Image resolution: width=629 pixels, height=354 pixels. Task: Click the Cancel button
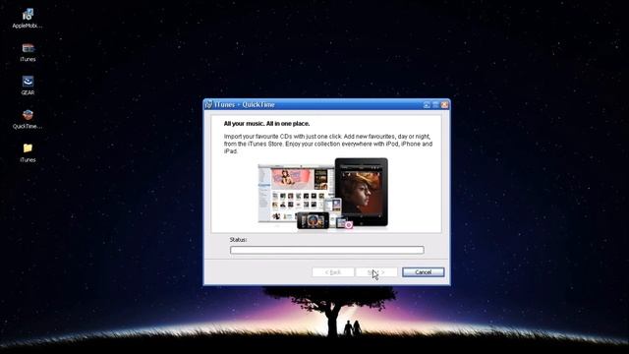click(x=423, y=272)
